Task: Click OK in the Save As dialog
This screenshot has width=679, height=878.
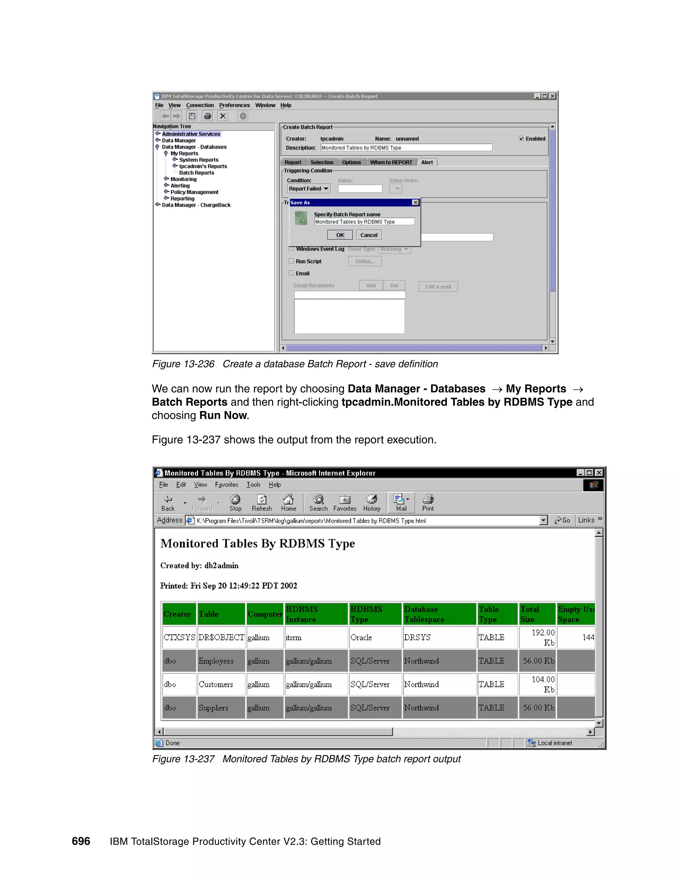Action: point(340,235)
